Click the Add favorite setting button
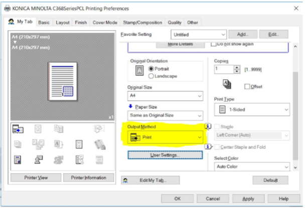Screen dimensions: 307x208 (x=243, y=35)
